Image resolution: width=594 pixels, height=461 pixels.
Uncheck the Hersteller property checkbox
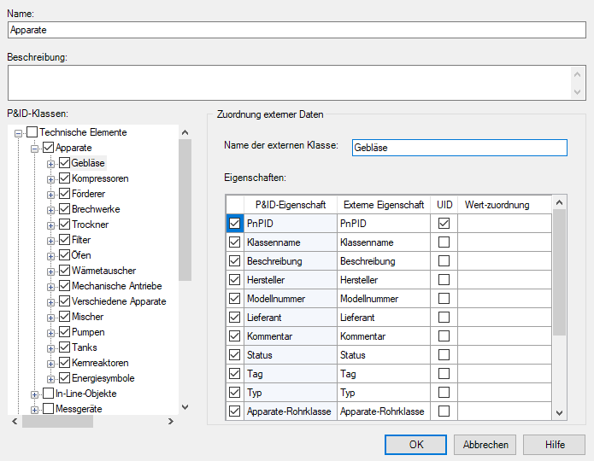point(235,280)
